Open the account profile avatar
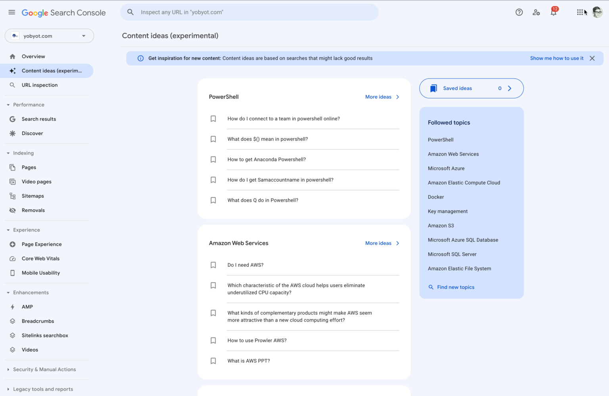This screenshot has width=609, height=396. [x=598, y=12]
